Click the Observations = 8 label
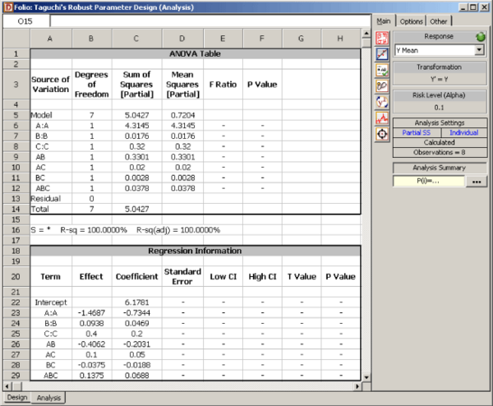 pyautogui.click(x=440, y=152)
